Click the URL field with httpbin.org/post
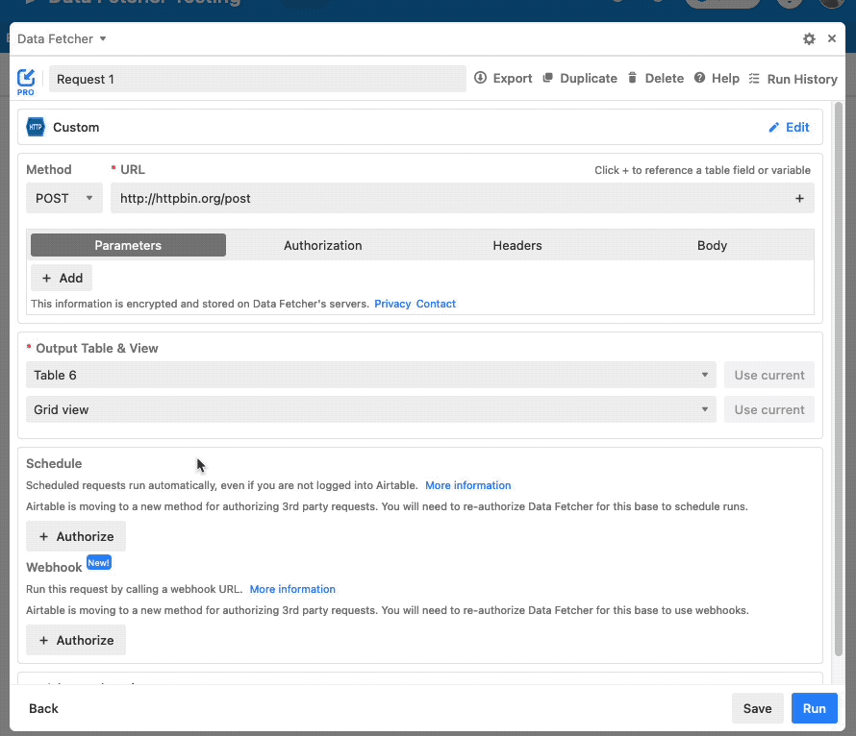 pos(463,199)
